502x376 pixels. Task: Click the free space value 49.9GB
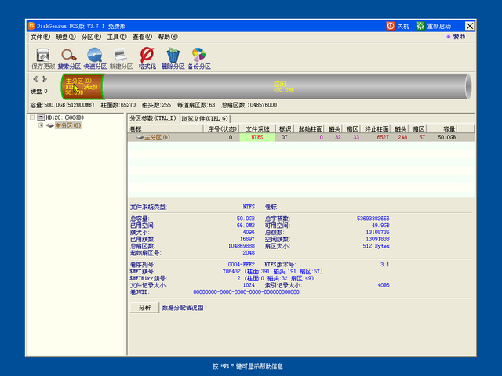tap(380, 226)
